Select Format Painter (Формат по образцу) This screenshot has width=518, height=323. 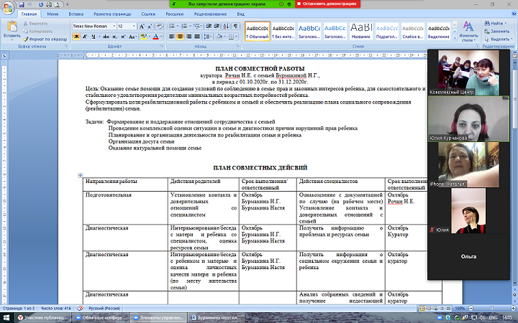[45, 39]
